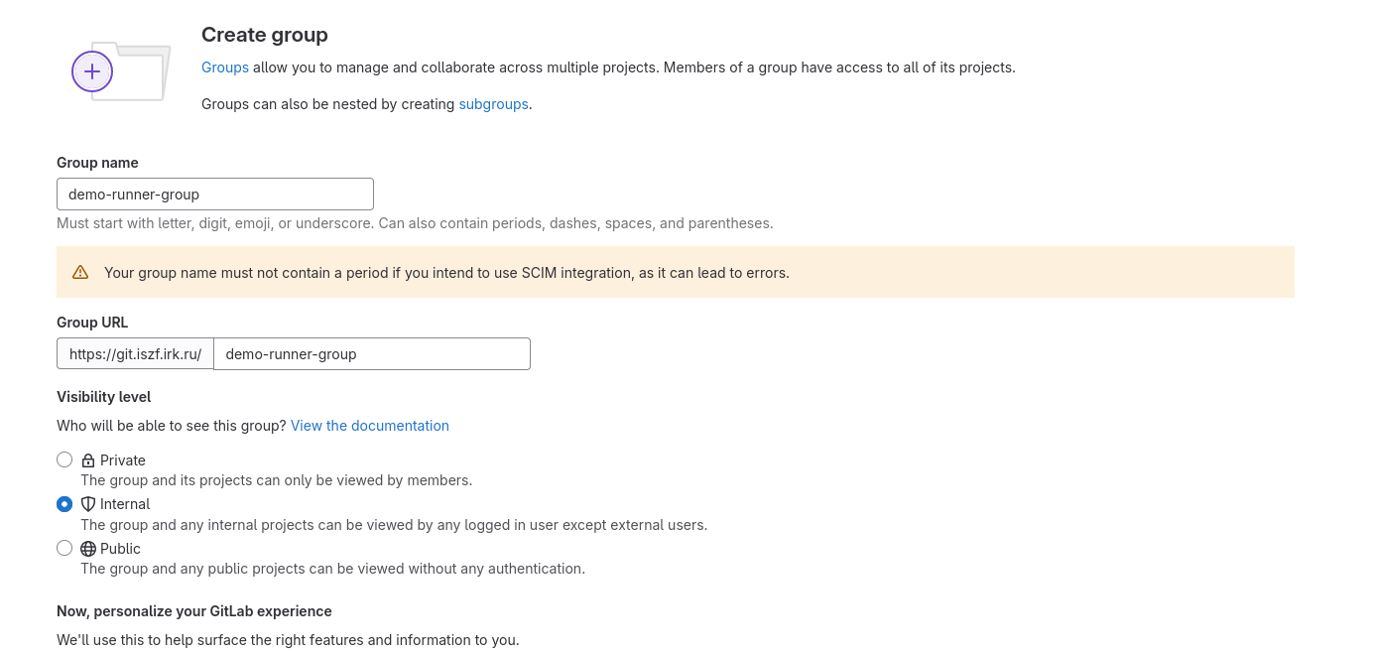Viewport: 1376px width, 655px height.
Task: Click the Group name label
Action: (97, 163)
